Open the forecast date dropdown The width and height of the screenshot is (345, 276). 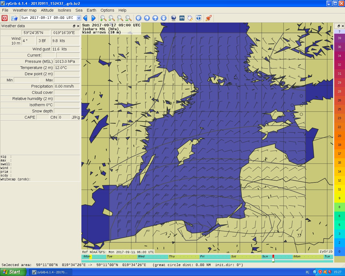(x=79, y=18)
